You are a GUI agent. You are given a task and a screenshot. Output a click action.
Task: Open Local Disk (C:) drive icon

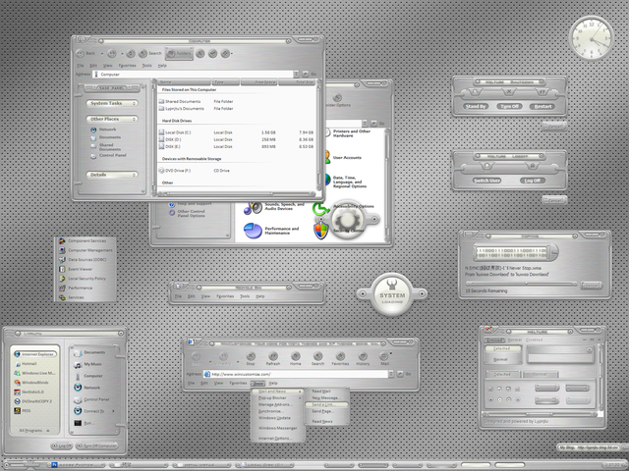click(161, 132)
